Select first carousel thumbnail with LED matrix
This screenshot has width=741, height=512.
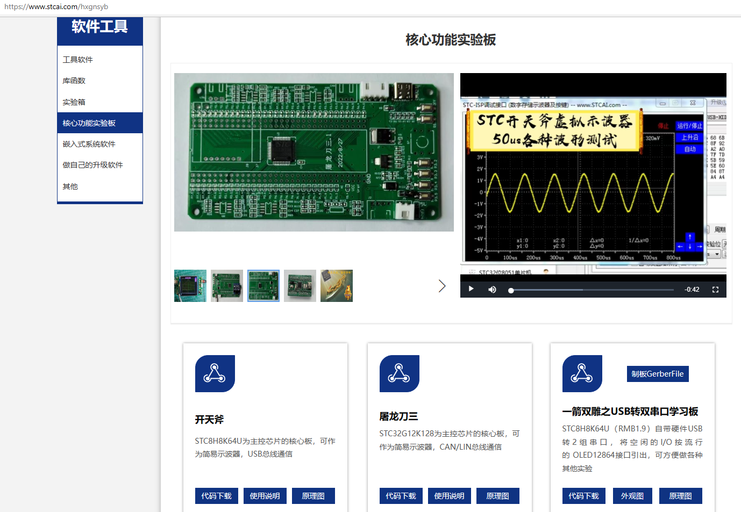(190, 286)
